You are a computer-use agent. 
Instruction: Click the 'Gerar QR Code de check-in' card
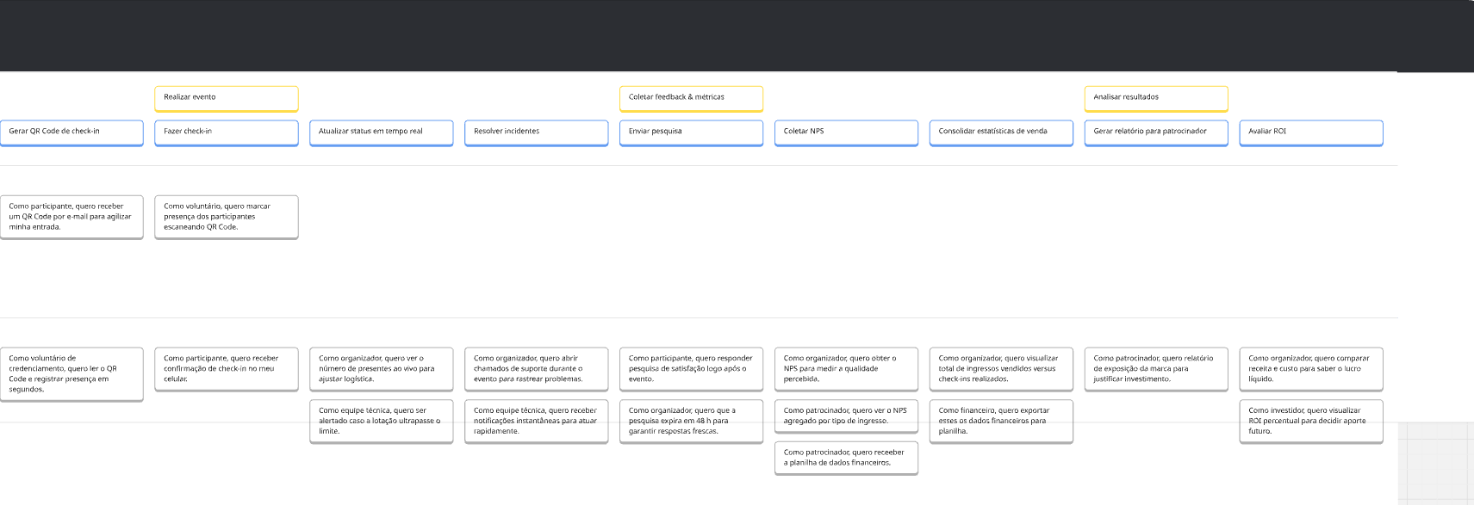(x=72, y=132)
